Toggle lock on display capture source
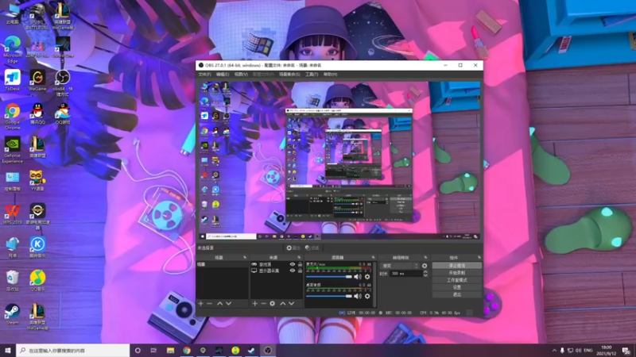 coord(301,271)
